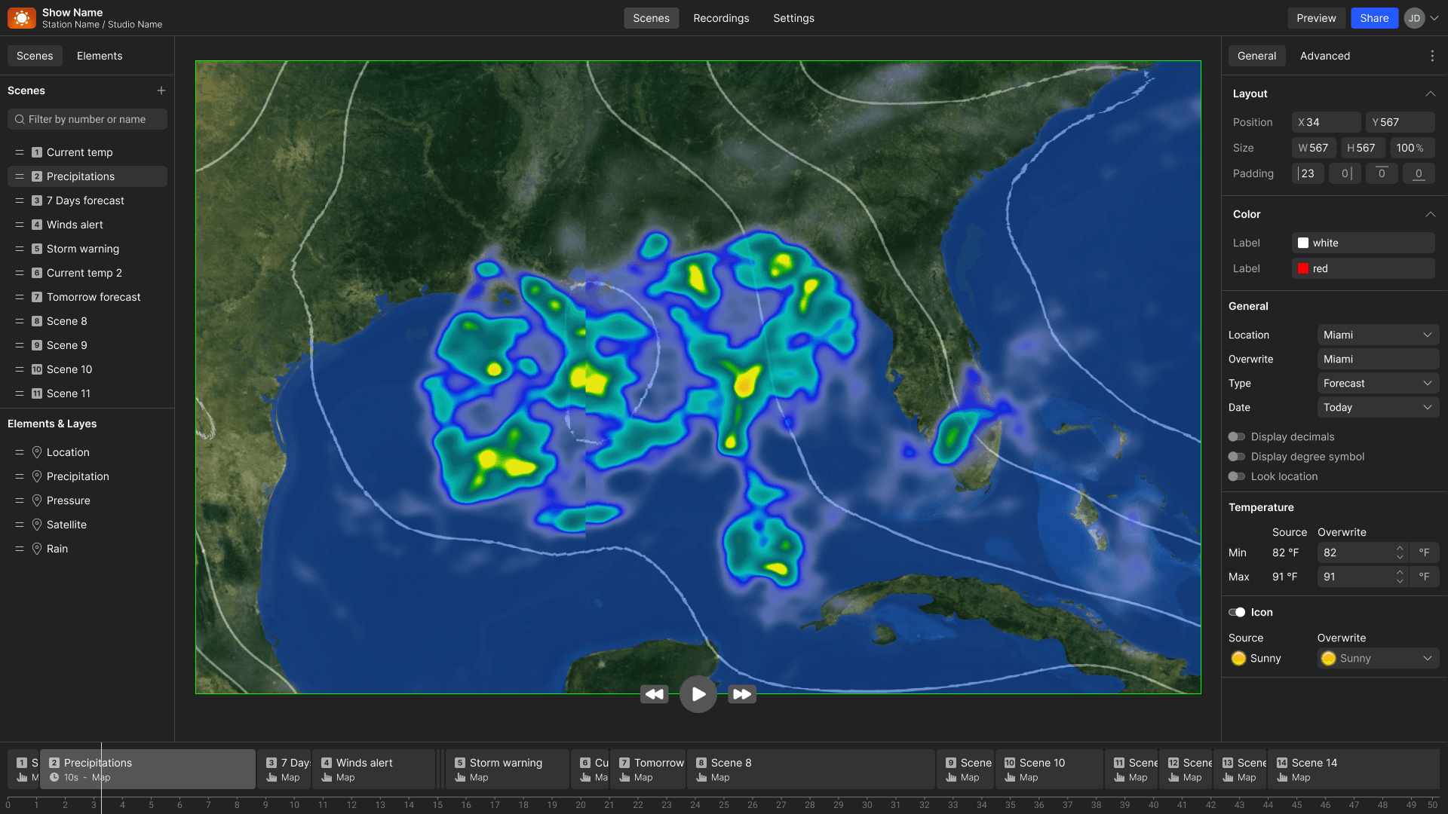Image resolution: width=1448 pixels, height=814 pixels.
Task: Click the Satellite layer location pin icon
Action: [x=37, y=525]
